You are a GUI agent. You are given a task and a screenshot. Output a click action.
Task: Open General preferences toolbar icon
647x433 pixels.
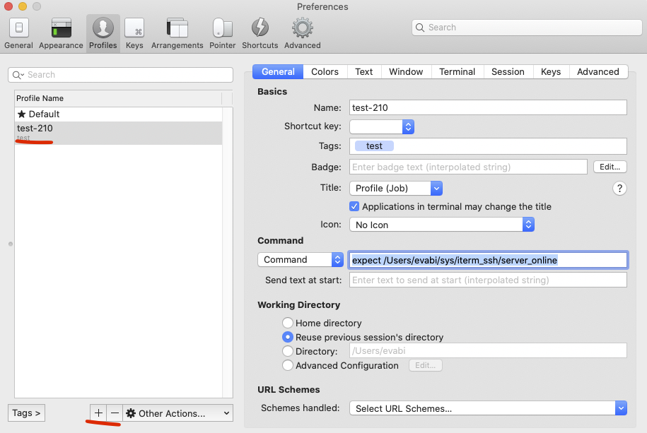point(18,34)
